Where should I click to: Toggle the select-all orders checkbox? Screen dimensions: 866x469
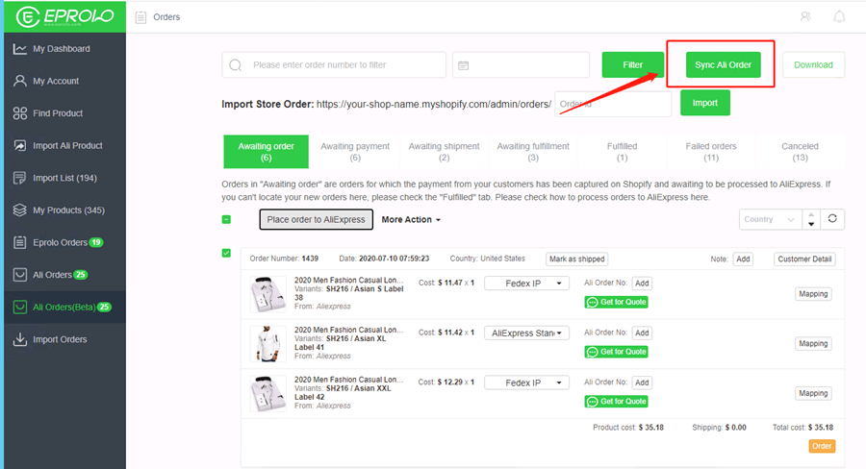226,219
